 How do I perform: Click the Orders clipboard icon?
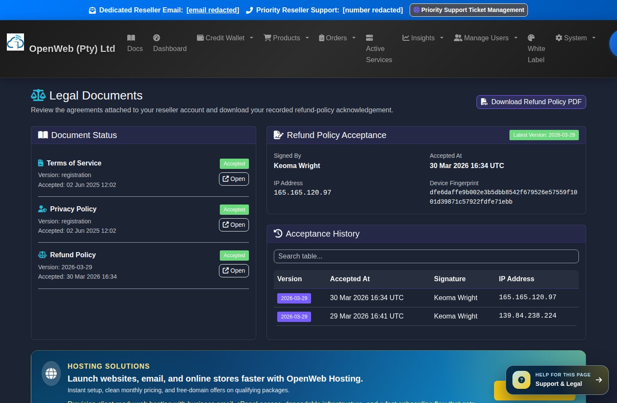click(321, 38)
